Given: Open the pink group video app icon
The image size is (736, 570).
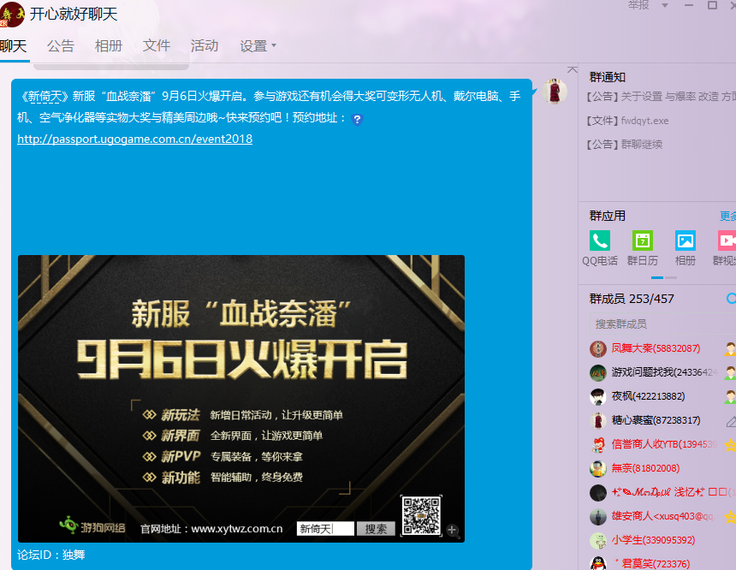Looking at the screenshot, I should pos(727,240).
